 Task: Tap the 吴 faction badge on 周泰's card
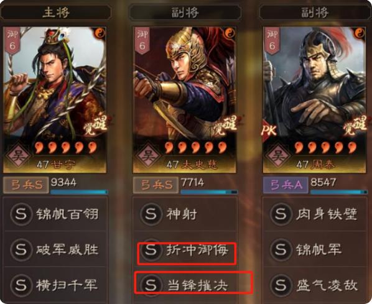click(x=278, y=156)
